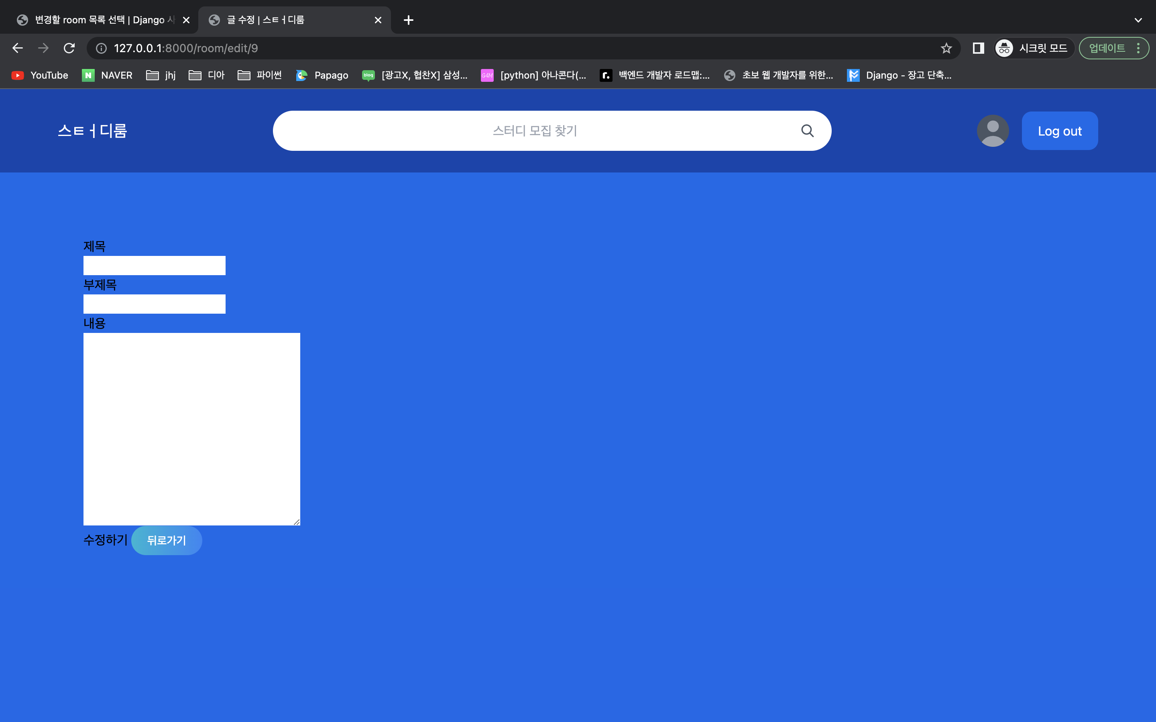Bookmark this page with the star icon
Image resolution: width=1156 pixels, height=722 pixels.
pos(946,48)
